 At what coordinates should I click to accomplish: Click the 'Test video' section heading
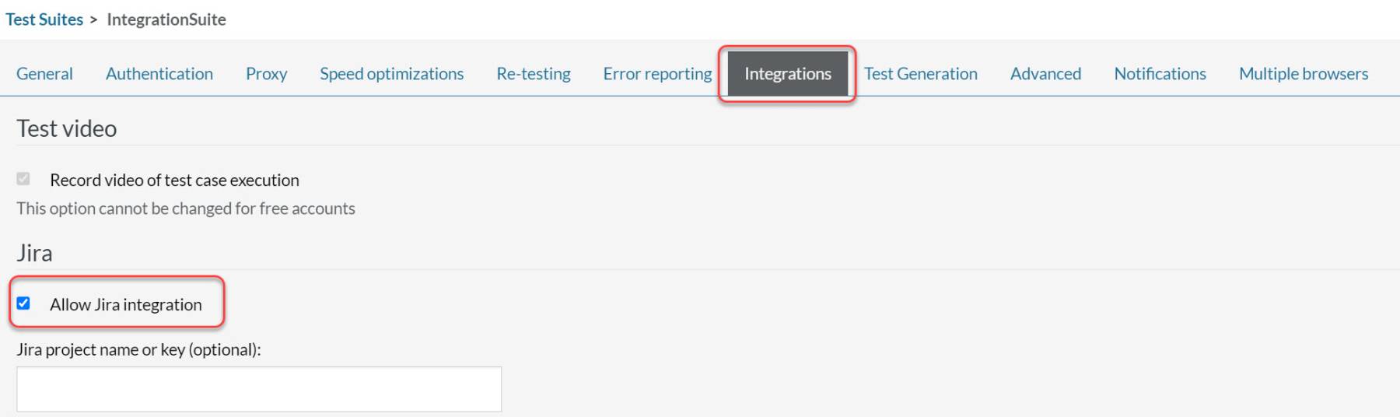point(67,128)
